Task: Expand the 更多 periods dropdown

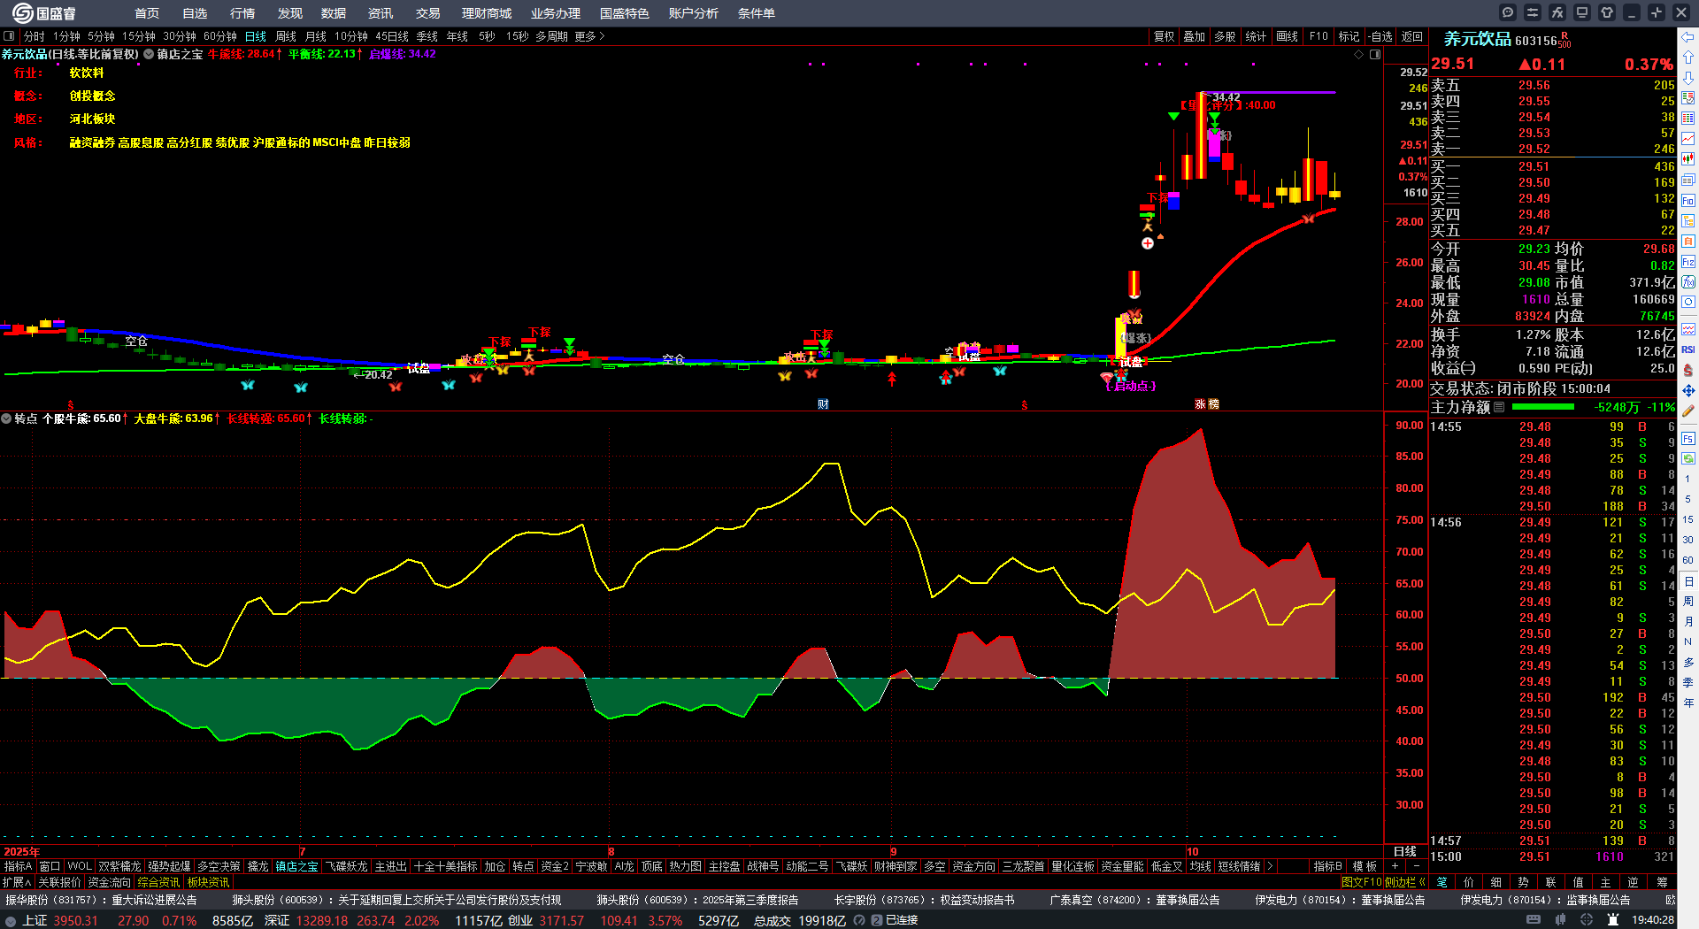Action: point(589,36)
